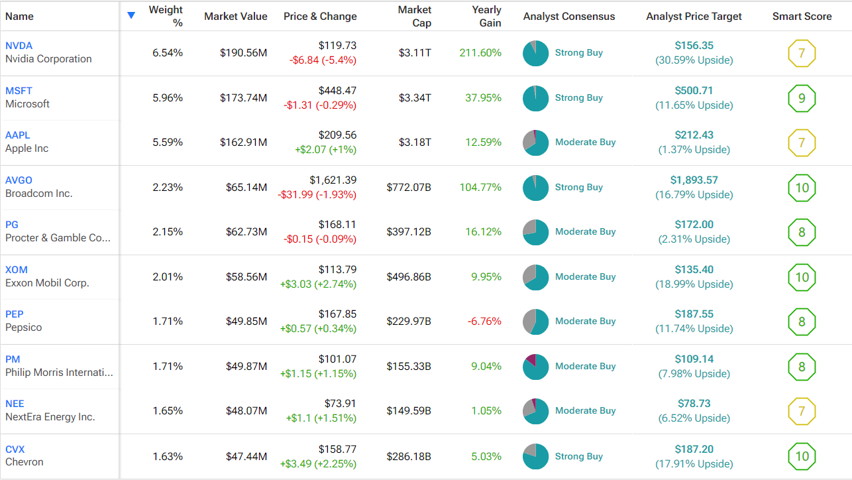The height and width of the screenshot is (480, 852).
Task: Click NextEra Energy Inc. company name
Action: pyautogui.click(x=50, y=417)
